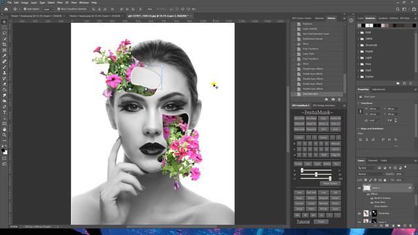Select the Horizontal Type tool
Image resolution: width=418 pixels, height=235 pixels.
(x=5, y=112)
